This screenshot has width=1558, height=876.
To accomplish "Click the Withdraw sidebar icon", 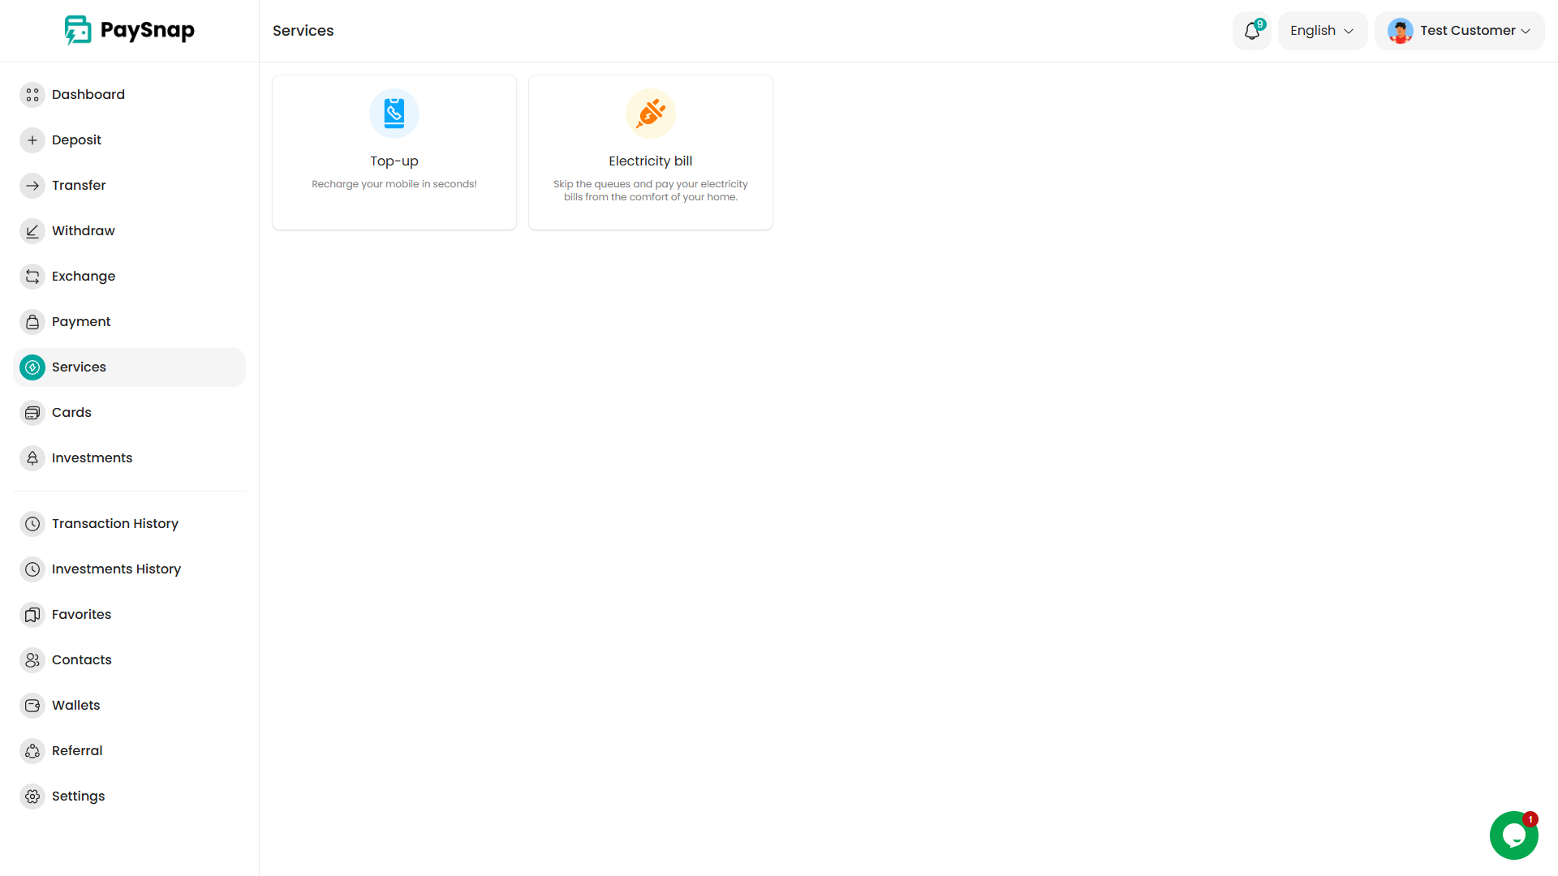I will (32, 231).
